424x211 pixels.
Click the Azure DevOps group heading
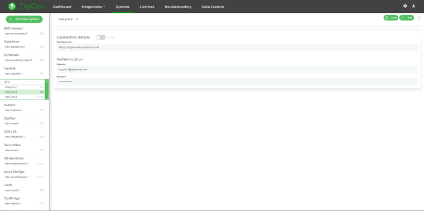pyautogui.click(x=15, y=172)
